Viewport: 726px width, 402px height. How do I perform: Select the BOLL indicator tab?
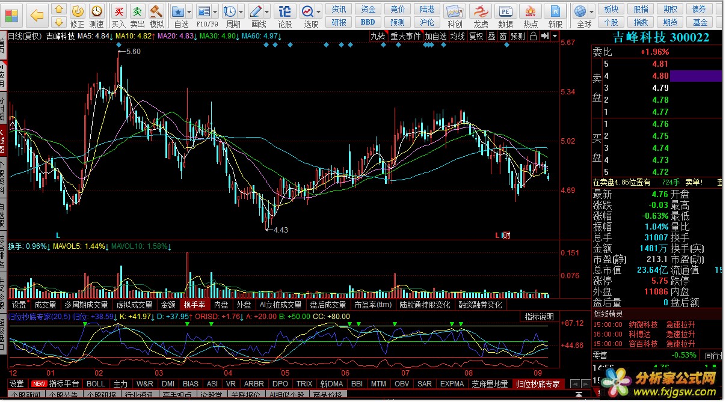coord(96,383)
